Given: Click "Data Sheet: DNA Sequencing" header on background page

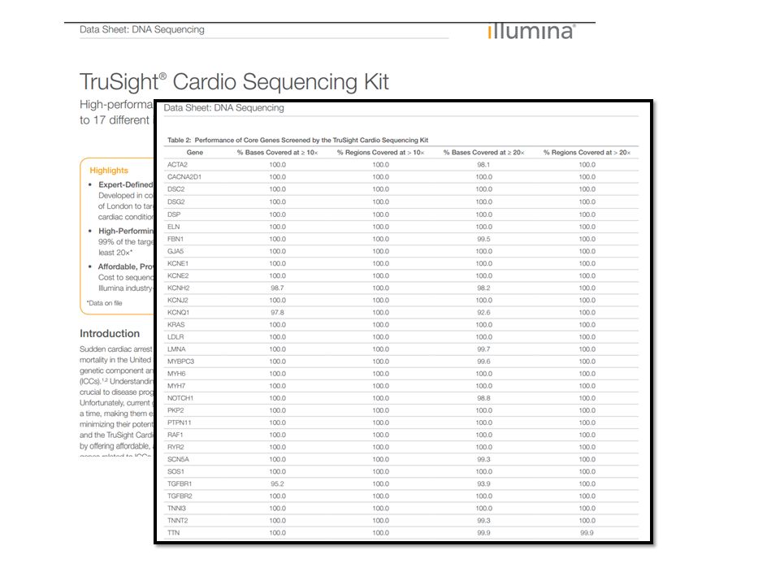Looking at the screenshot, I should [x=141, y=29].
